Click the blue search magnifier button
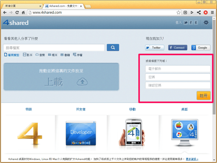 113,47
